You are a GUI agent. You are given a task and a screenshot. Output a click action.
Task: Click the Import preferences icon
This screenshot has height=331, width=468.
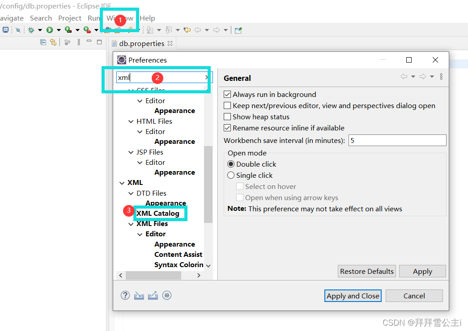coord(139,295)
